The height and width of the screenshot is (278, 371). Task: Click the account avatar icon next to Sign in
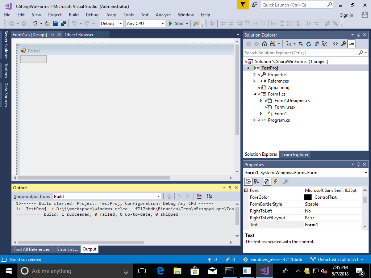364,14
